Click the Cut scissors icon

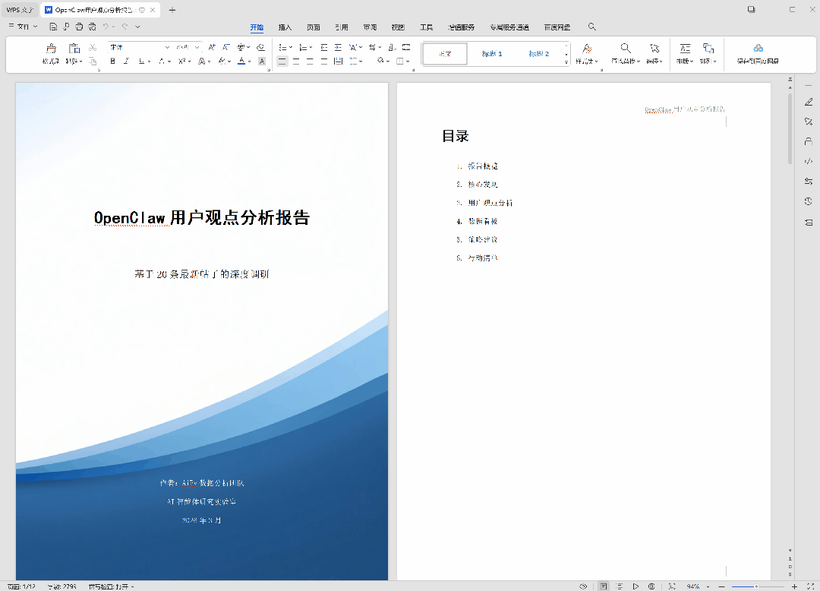pos(93,48)
